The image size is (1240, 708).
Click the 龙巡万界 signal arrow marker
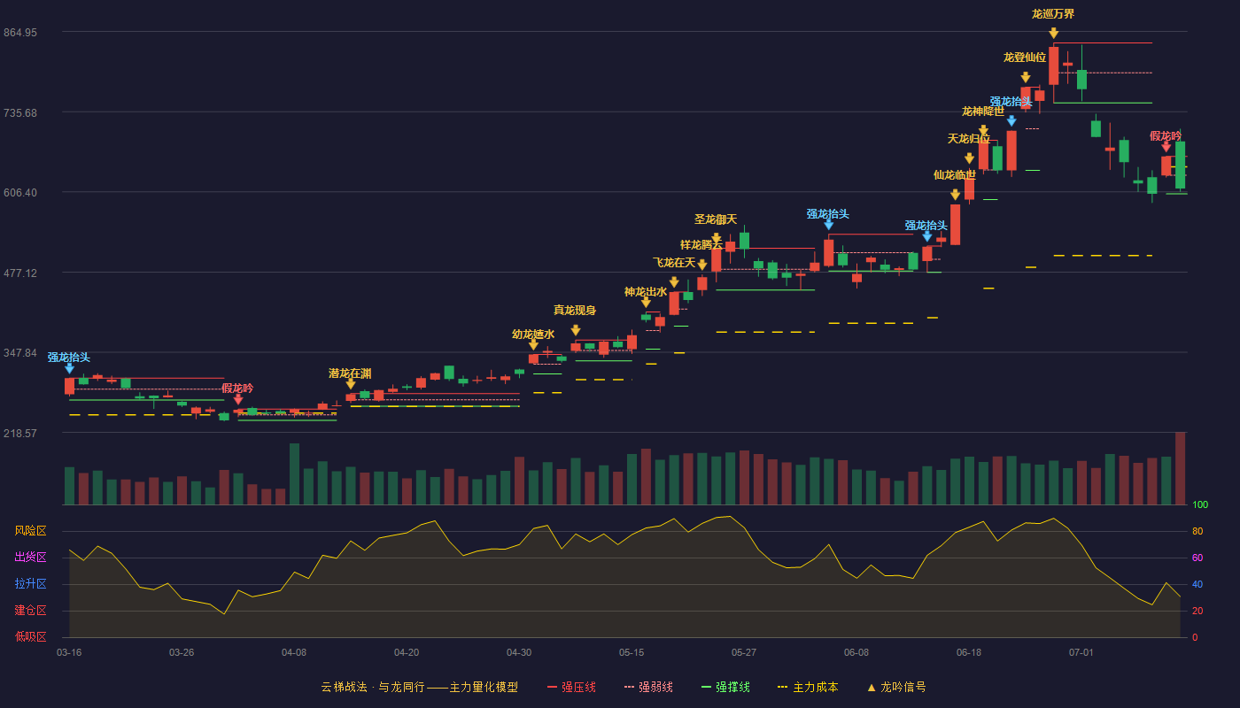[1053, 34]
